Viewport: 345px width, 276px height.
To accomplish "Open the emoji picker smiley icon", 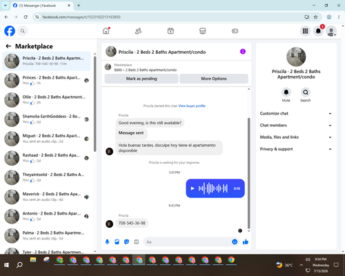I will 235,241.
